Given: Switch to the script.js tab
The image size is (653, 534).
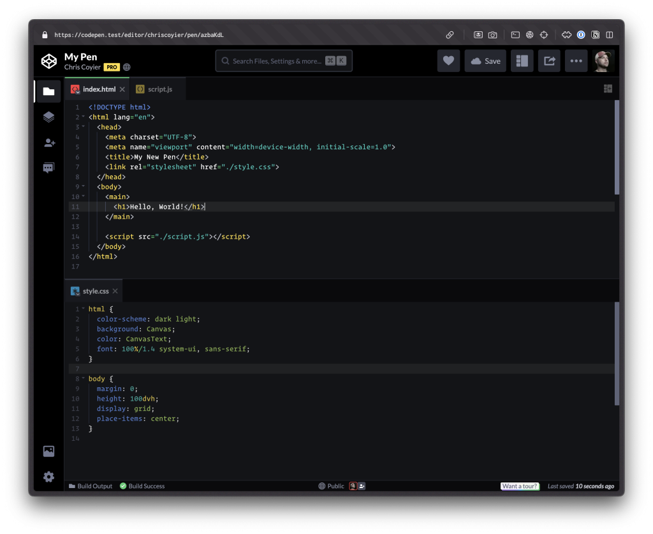Looking at the screenshot, I should pyautogui.click(x=159, y=89).
